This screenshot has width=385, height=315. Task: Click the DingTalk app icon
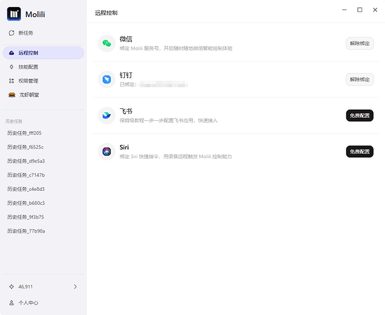tap(106, 79)
